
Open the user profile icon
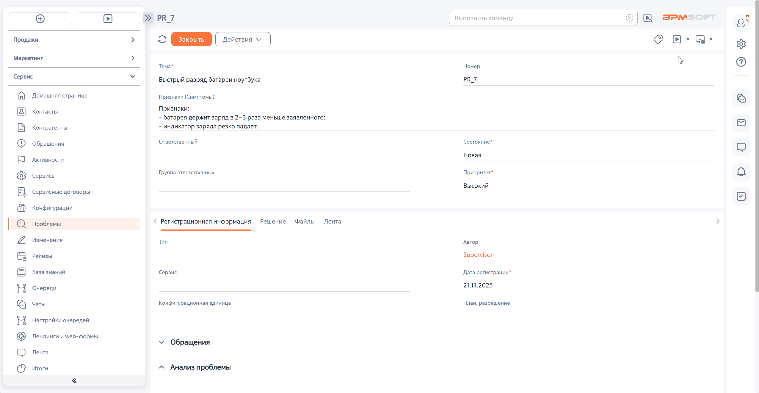coord(741,23)
